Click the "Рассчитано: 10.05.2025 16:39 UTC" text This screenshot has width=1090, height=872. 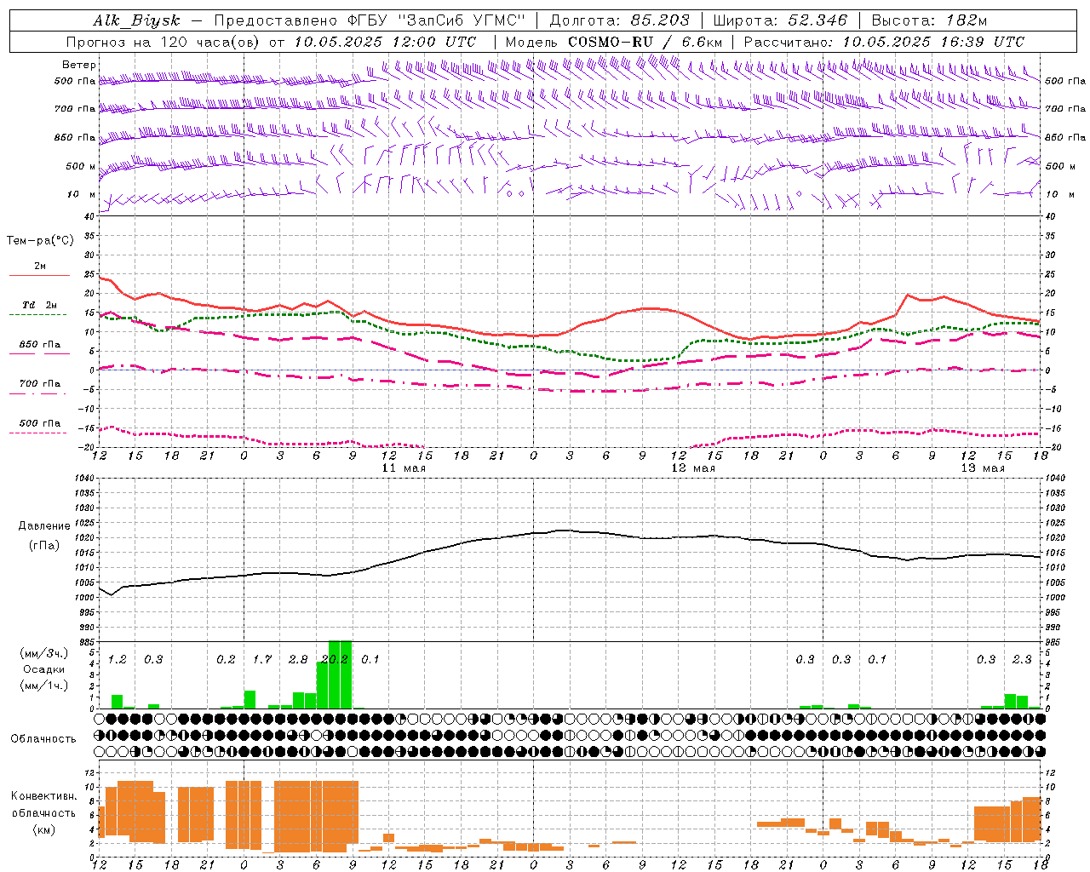point(884,42)
